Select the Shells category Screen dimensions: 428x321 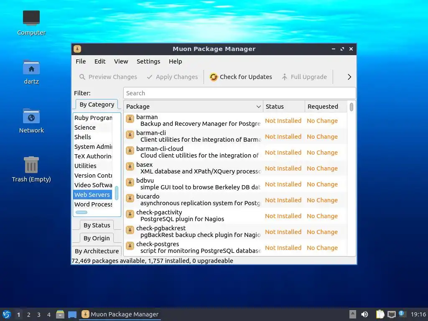pyautogui.click(x=93, y=137)
